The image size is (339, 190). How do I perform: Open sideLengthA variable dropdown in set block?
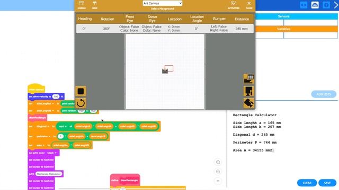(45, 103)
